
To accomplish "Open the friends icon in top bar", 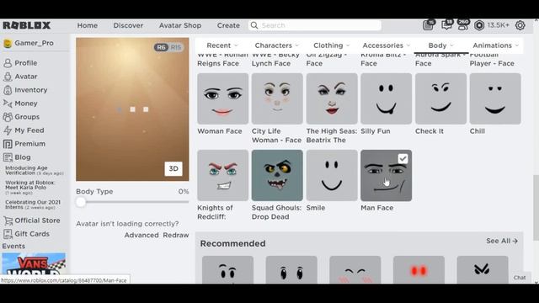I will coord(463,24).
